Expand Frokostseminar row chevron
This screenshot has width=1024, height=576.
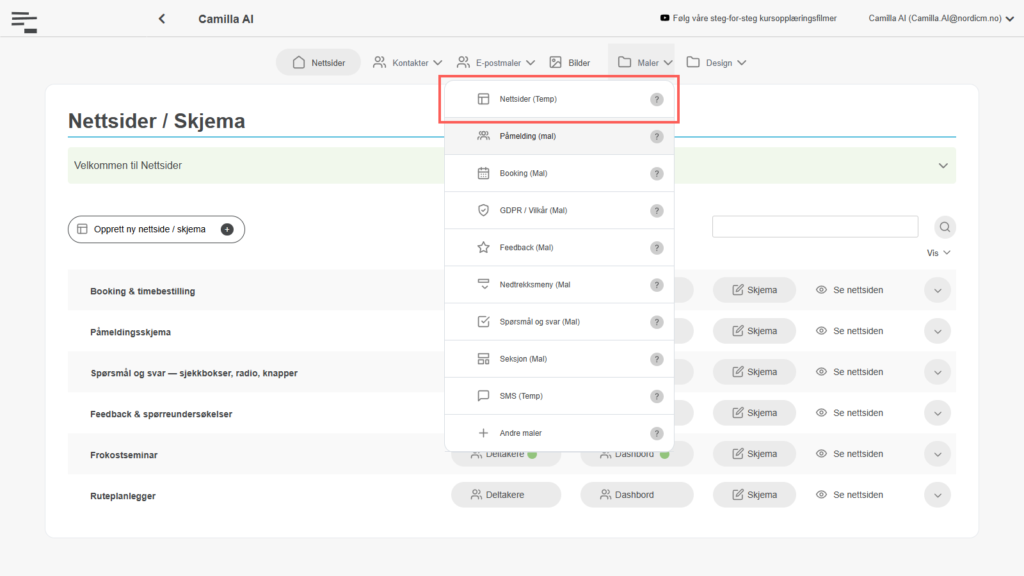[938, 454]
